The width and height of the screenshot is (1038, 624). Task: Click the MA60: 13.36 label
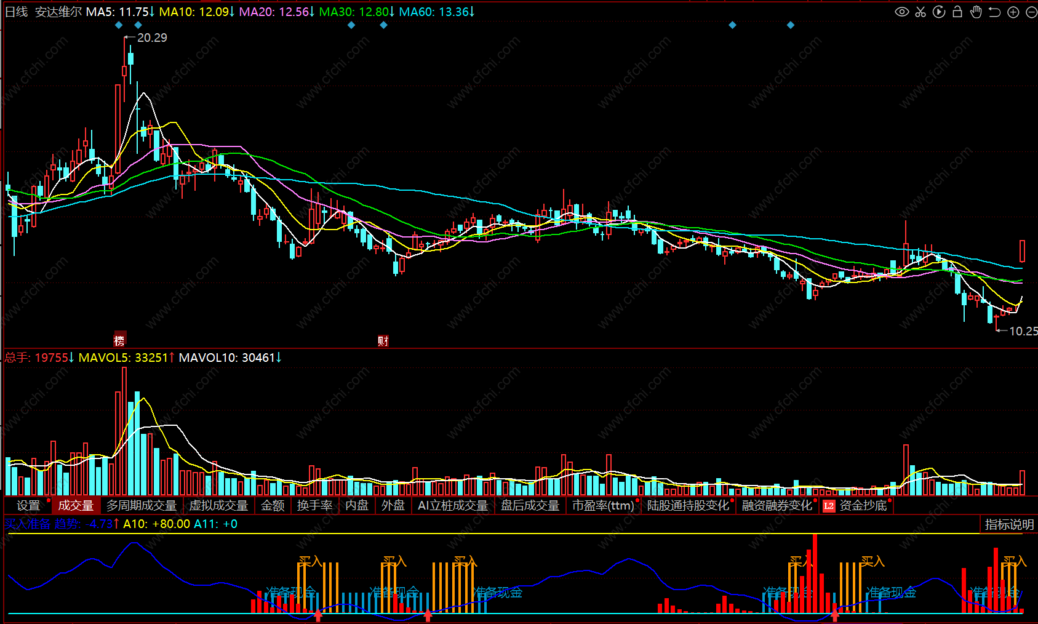click(x=437, y=12)
